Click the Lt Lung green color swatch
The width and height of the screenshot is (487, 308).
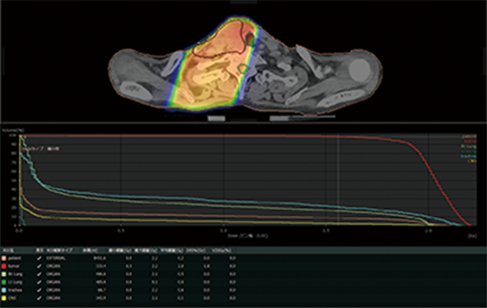pyautogui.click(x=4, y=282)
